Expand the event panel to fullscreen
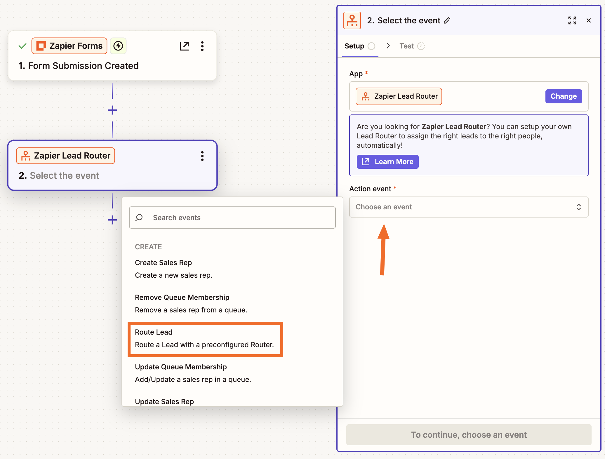 (x=572, y=20)
